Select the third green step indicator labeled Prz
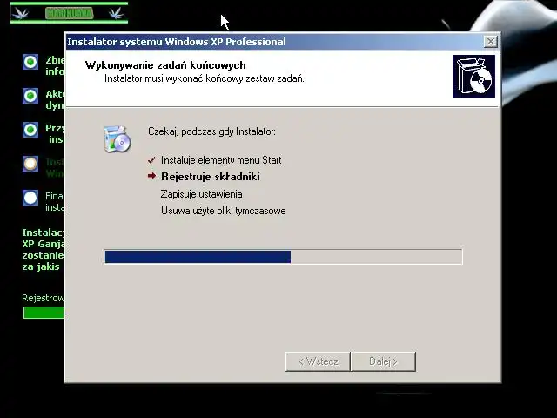This screenshot has height=418, width=557. (x=30, y=130)
